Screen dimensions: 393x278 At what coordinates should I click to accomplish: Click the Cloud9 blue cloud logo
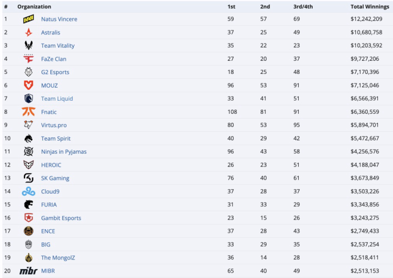[x=28, y=191]
